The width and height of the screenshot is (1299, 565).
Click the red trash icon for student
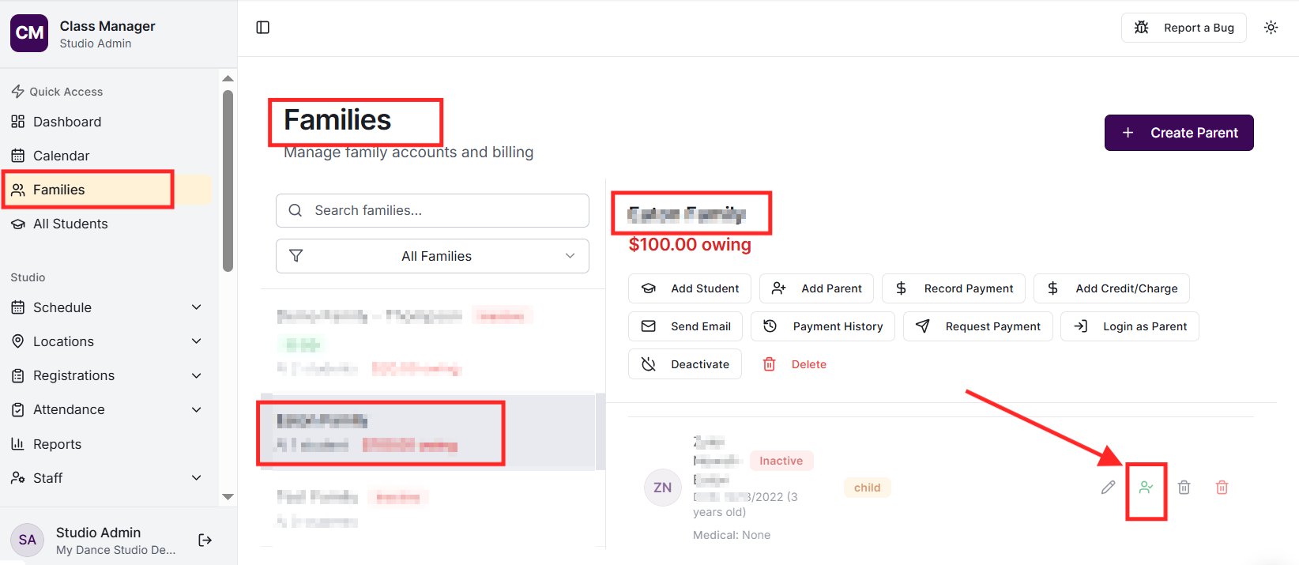pos(1222,488)
